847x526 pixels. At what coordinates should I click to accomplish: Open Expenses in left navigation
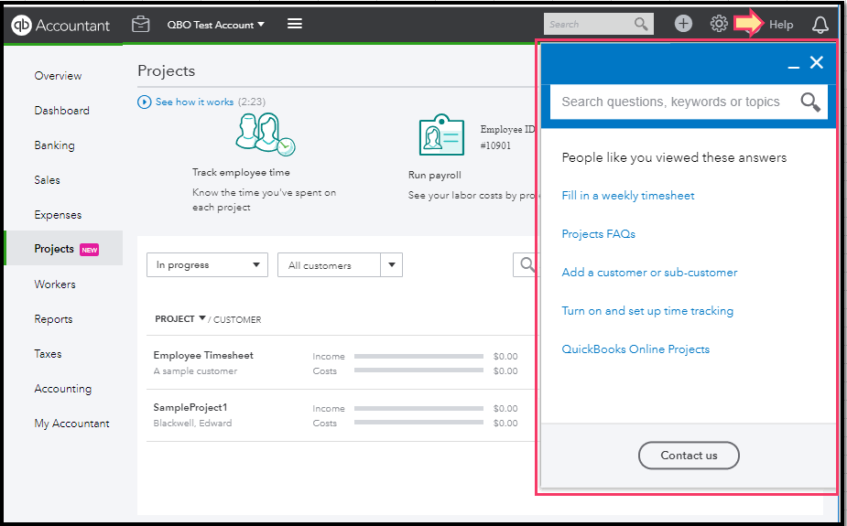coord(58,215)
